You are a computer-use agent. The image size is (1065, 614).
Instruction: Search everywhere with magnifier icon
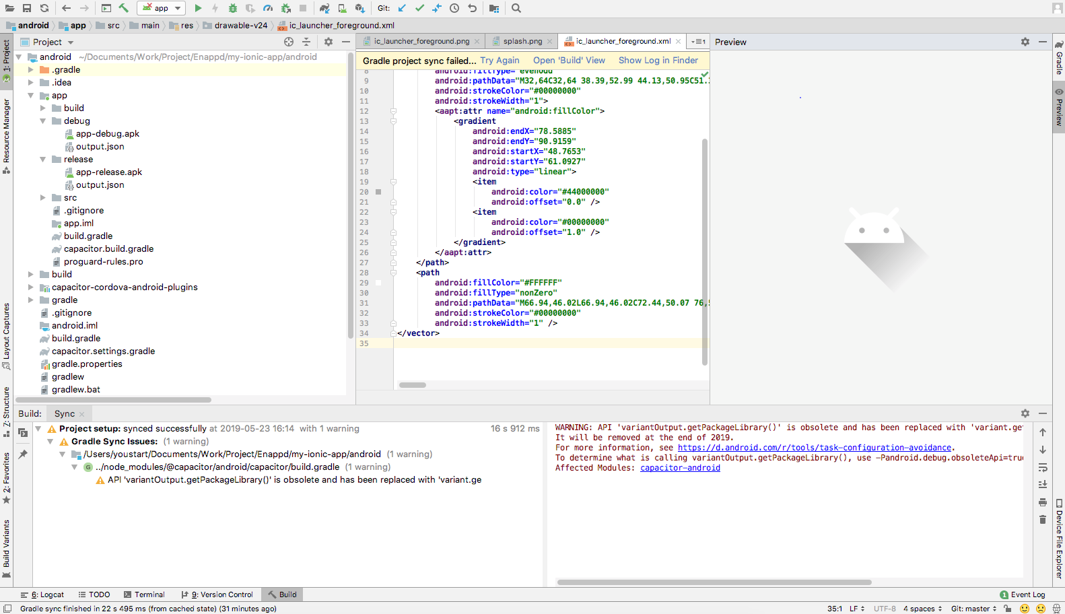[516, 8]
